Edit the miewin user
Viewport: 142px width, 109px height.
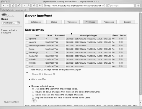(x=121, y=60)
